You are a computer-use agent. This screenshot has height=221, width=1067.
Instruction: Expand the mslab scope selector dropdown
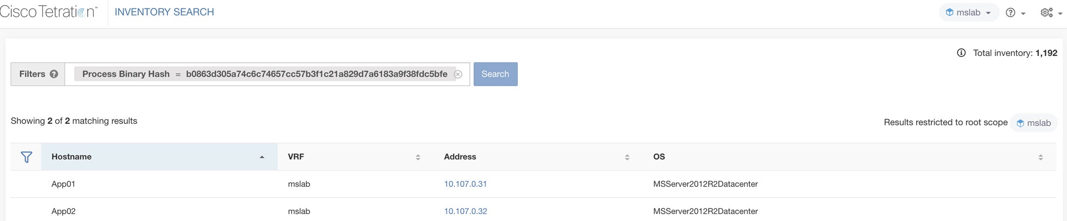click(969, 13)
